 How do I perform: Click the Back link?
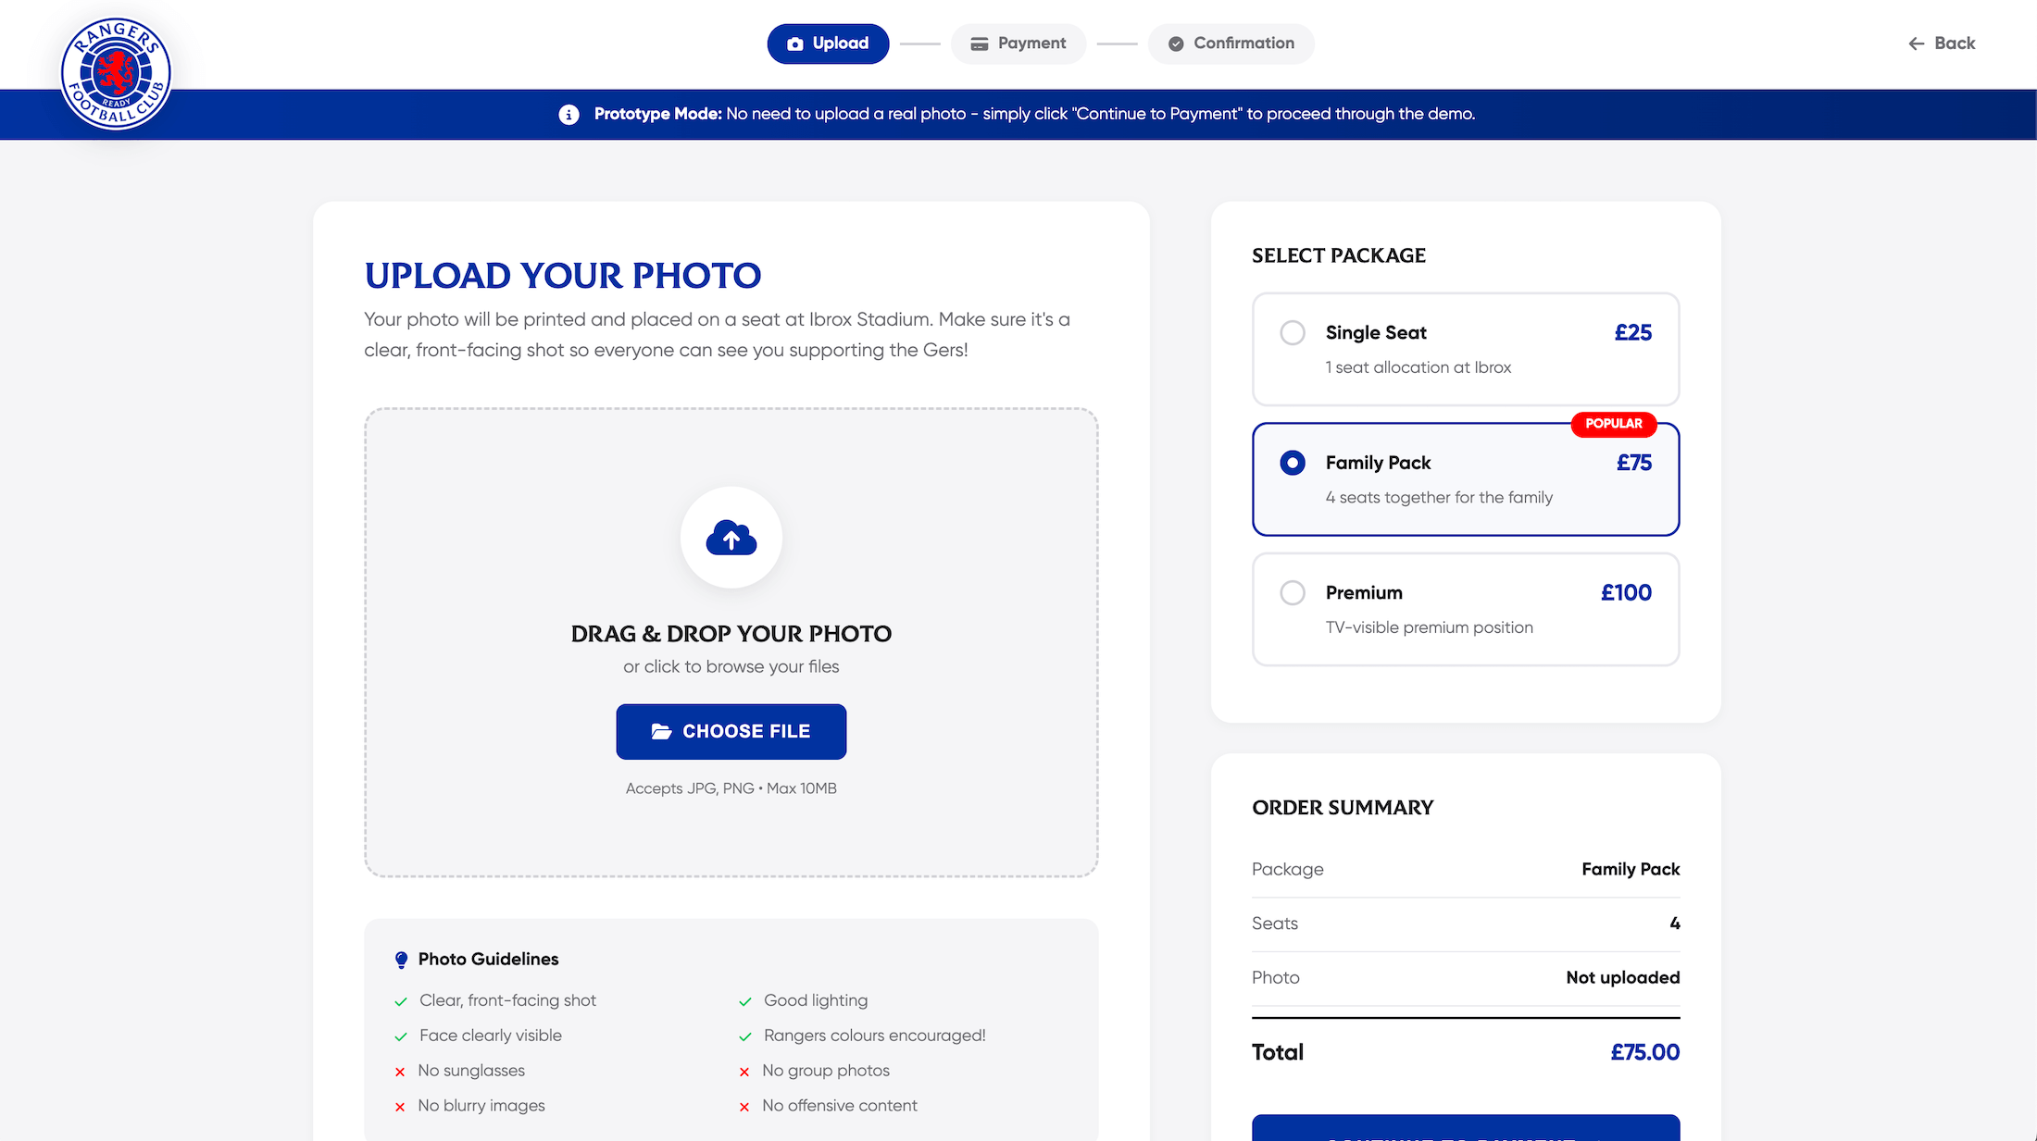(x=1954, y=43)
